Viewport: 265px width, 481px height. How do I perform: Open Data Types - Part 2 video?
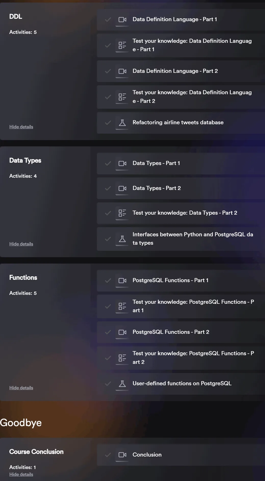pyautogui.click(x=181, y=188)
